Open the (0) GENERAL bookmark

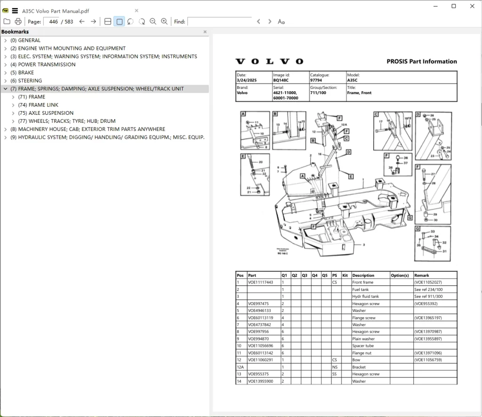click(25, 40)
